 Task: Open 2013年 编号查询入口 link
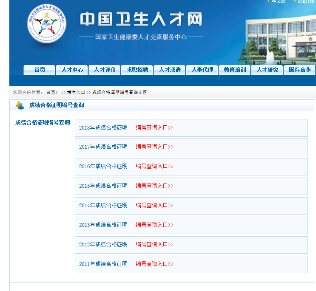(x=154, y=225)
